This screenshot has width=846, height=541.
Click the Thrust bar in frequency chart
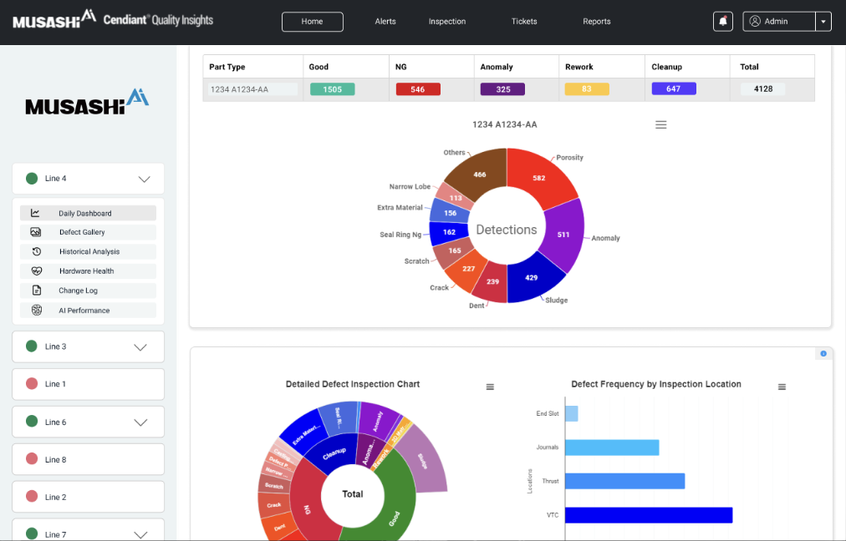pos(624,481)
